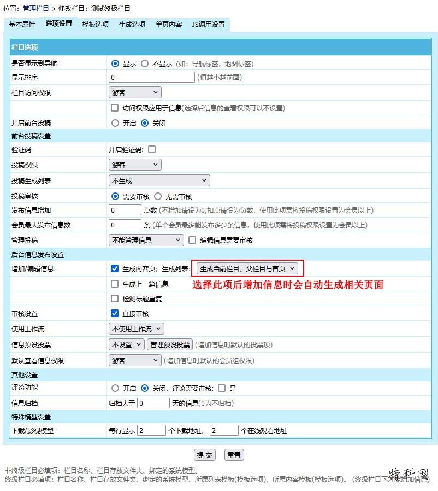Switch to the 选项设置 tab
Viewport: 438px width, 491px height.
coord(58,24)
